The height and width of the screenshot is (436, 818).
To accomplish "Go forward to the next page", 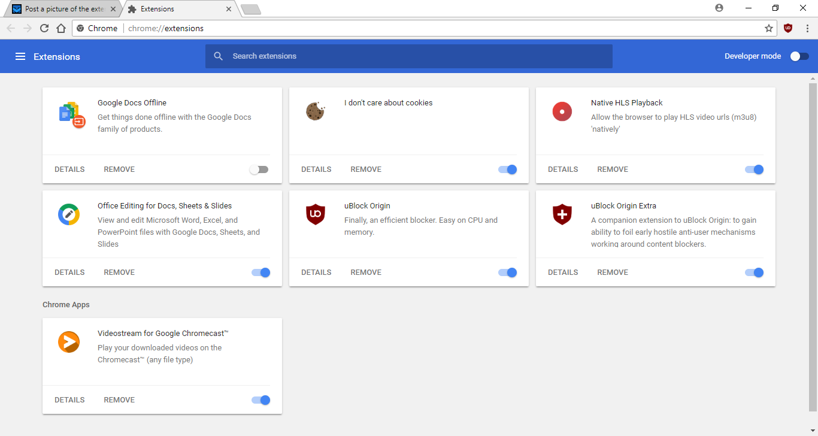I will pos(28,28).
